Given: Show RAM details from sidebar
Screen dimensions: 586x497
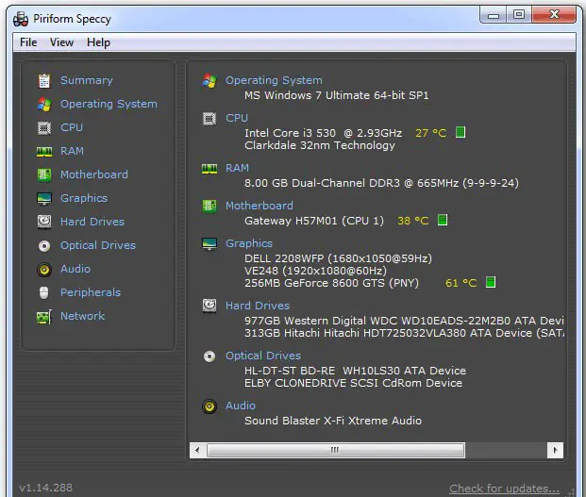Looking at the screenshot, I should coord(72,151).
